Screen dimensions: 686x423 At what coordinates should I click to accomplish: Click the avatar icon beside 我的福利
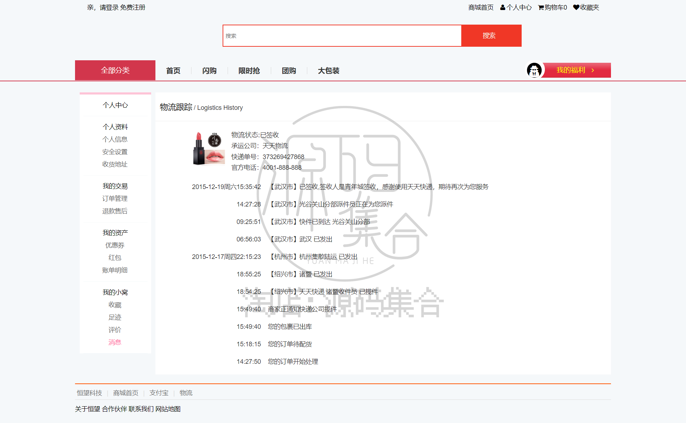click(x=534, y=70)
